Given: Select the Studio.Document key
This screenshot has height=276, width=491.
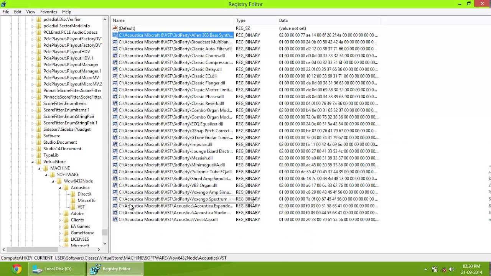Looking at the screenshot, I should (60, 142).
